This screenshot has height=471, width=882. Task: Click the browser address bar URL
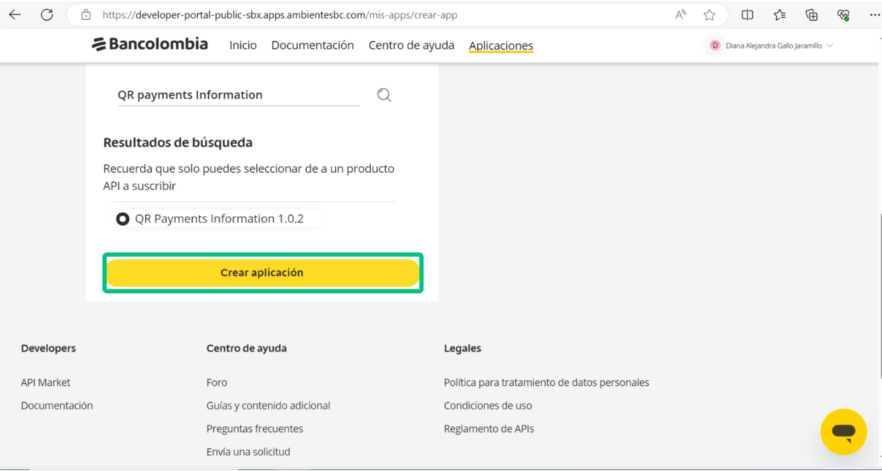[280, 15]
